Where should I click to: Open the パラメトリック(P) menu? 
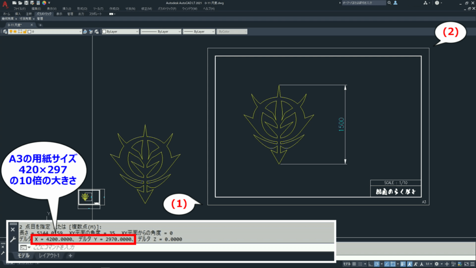click(x=167, y=9)
